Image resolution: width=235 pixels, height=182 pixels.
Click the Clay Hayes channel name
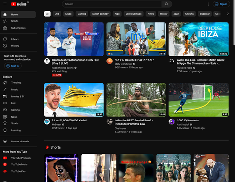point(120,128)
